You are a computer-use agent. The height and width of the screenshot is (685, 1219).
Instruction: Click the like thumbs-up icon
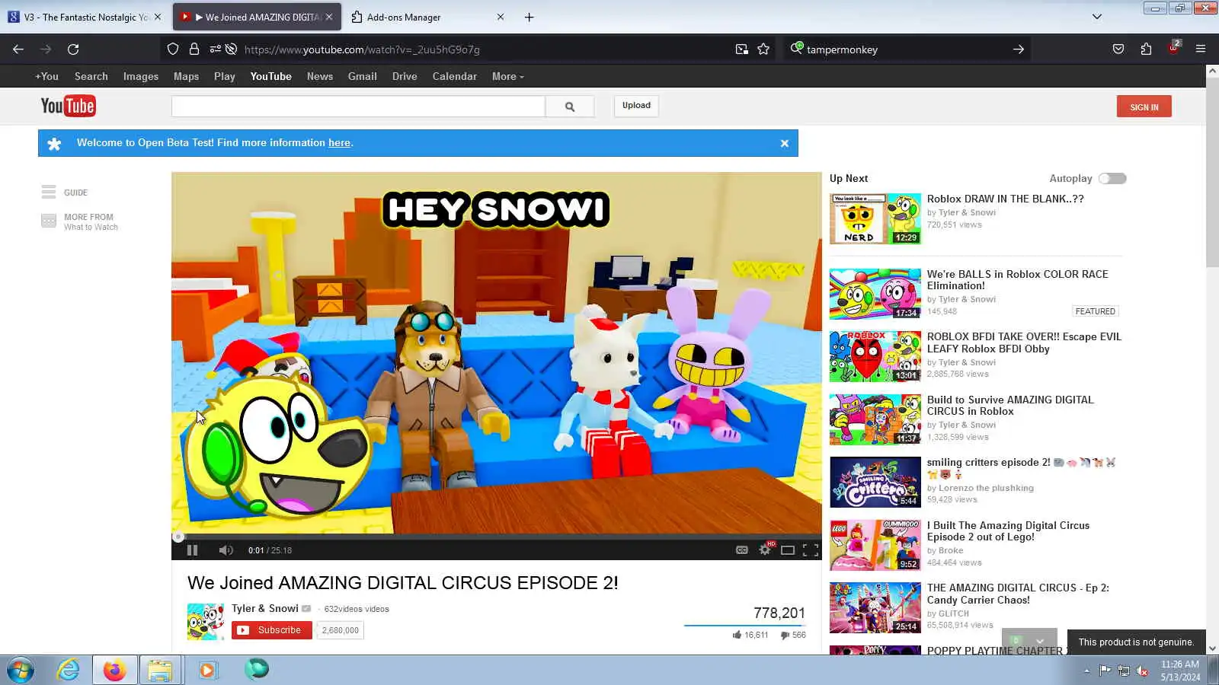tap(737, 635)
